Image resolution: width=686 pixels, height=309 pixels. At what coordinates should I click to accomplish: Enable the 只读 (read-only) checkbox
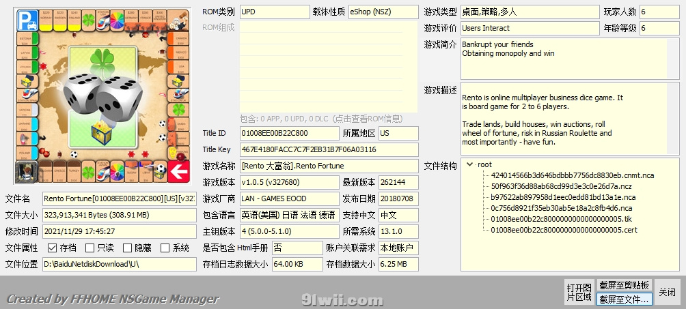pos(90,248)
